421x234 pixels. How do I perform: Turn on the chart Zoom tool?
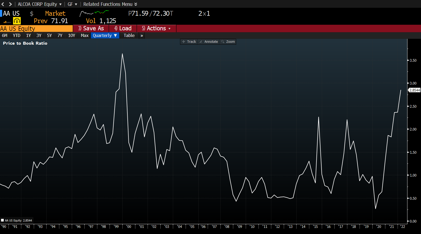pyautogui.click(x=228, y=42)
